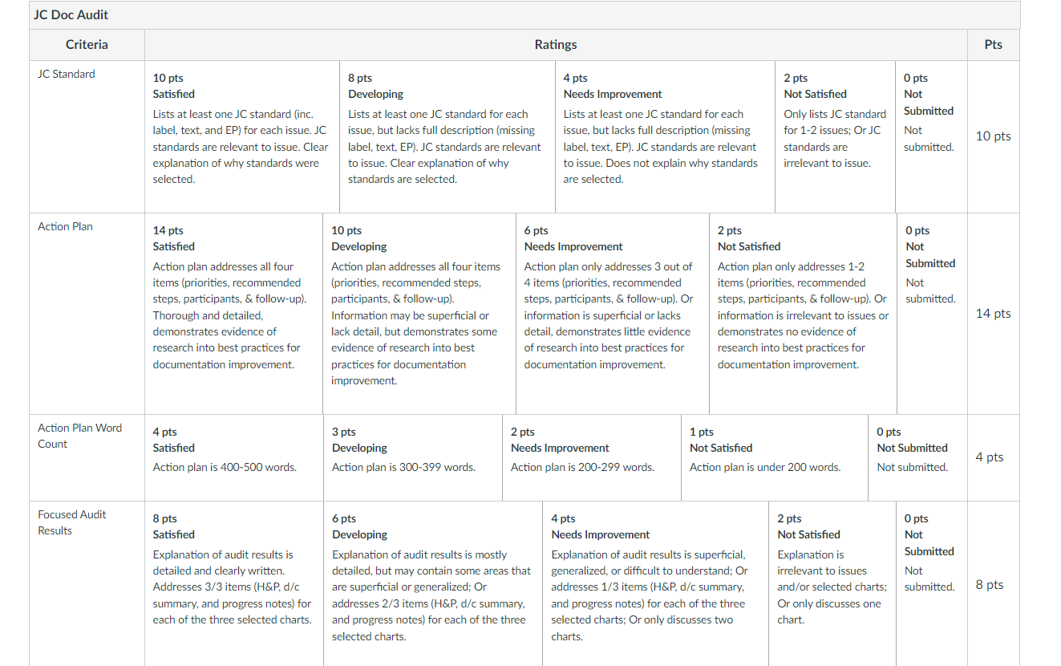The image size is (1061, 666).
Task: Select Word Count 1 pts Not Satisfied rating
Action: pyautogui.click(x=775, y=457)
